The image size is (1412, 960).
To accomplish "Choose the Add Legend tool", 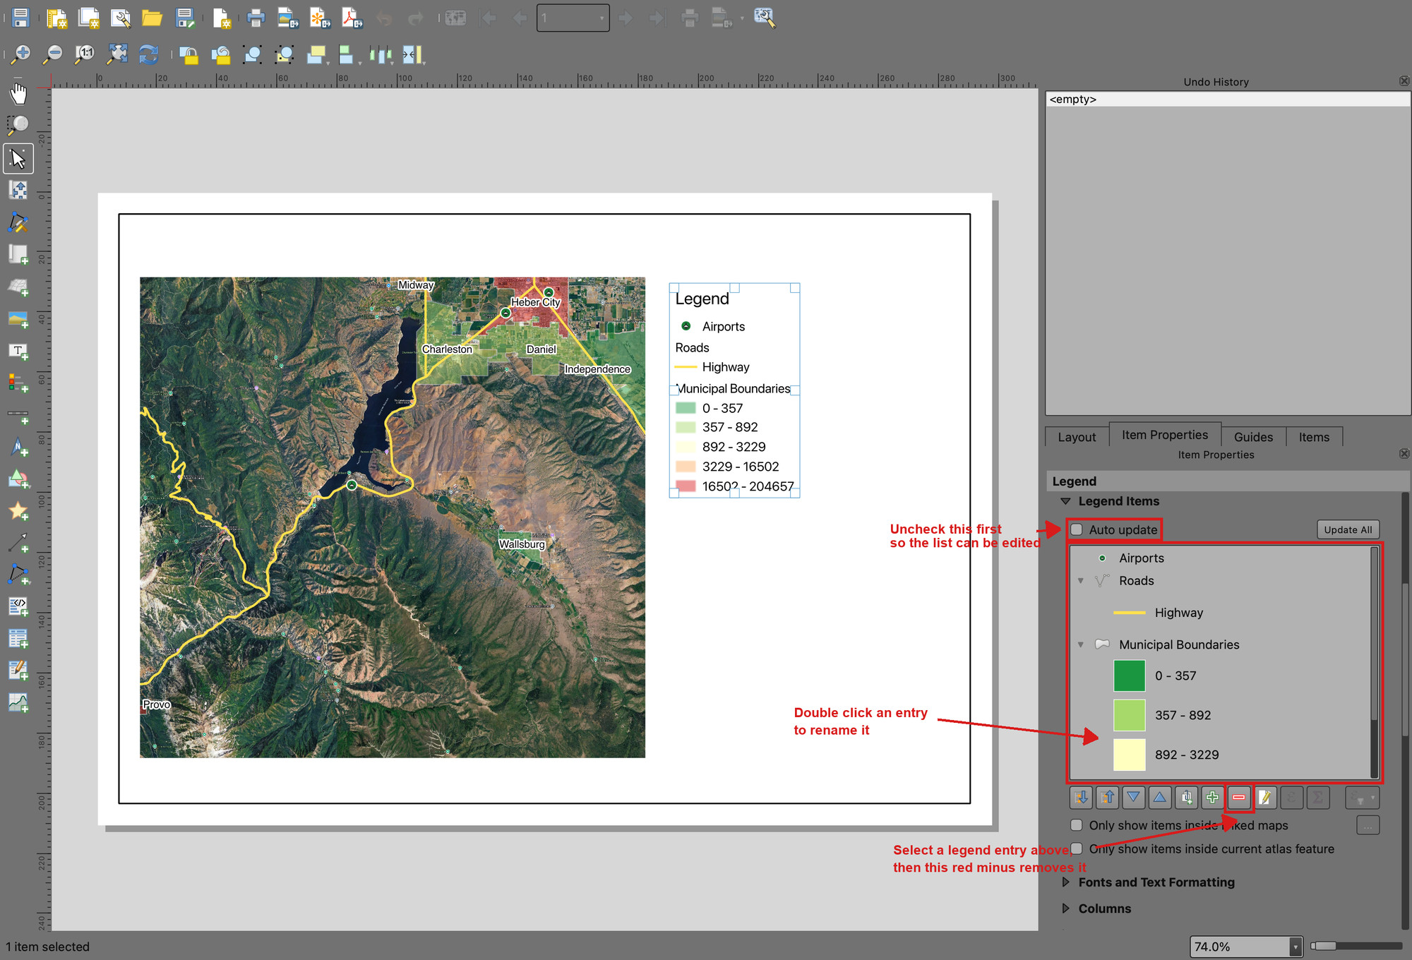I will coord(18,383).
